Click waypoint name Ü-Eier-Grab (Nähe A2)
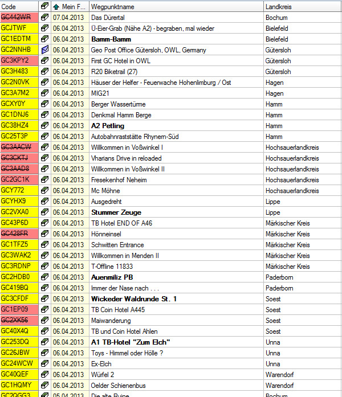Viewport: 342px width, 397px height. [x=153, y=28]
